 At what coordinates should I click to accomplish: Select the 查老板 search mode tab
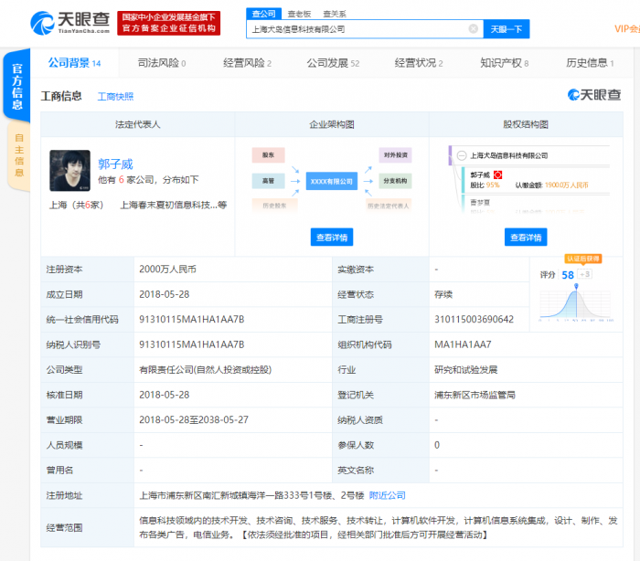pyautogui.click(x=299, y=14)
